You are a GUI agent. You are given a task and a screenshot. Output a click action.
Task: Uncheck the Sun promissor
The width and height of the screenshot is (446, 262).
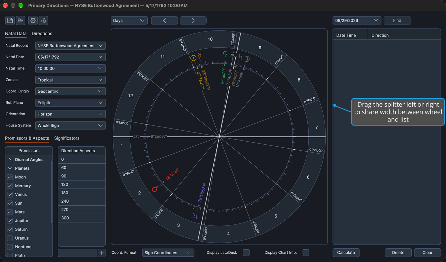pyautogui.click(x=10, y=203)
